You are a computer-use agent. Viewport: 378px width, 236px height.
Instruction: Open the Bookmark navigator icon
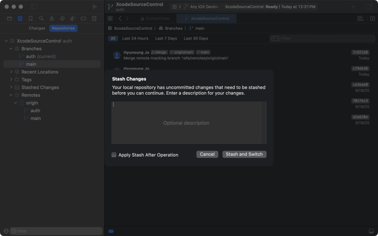(x=31, y=19)
